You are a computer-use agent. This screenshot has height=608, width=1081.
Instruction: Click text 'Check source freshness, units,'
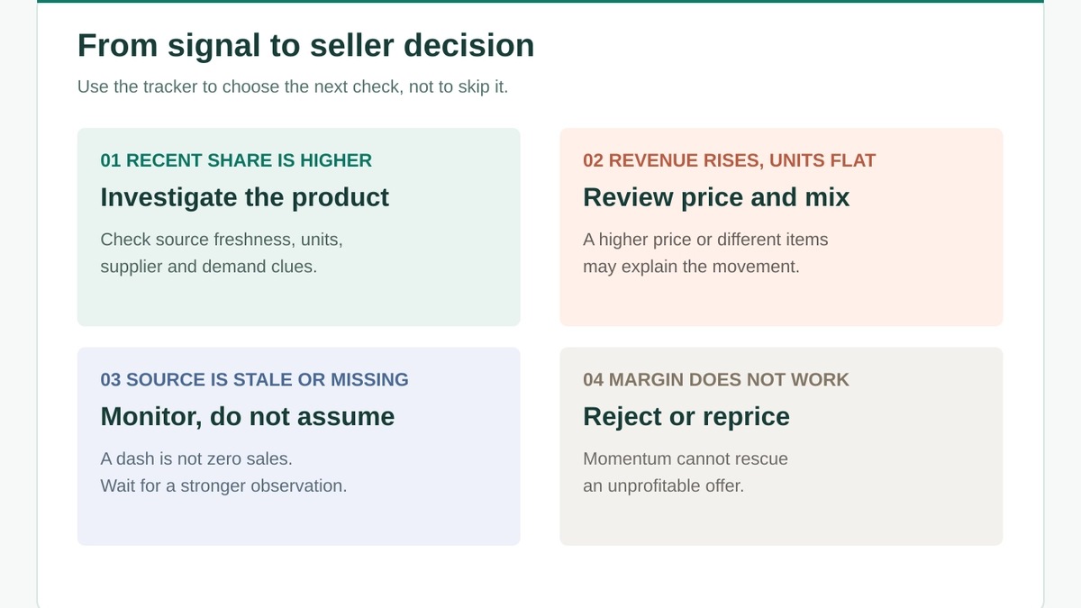222,240
